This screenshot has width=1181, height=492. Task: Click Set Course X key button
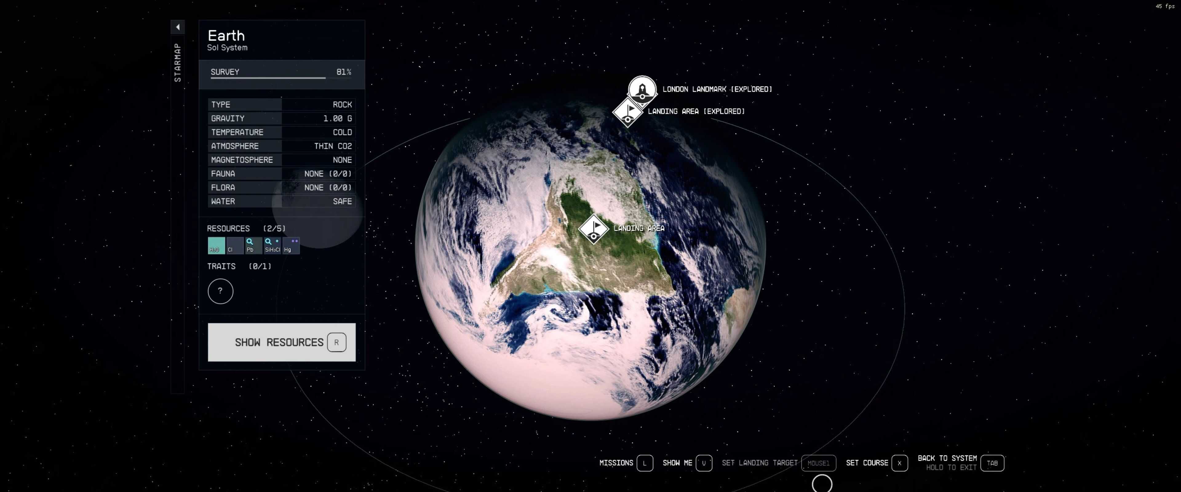[x=899, y=463]
